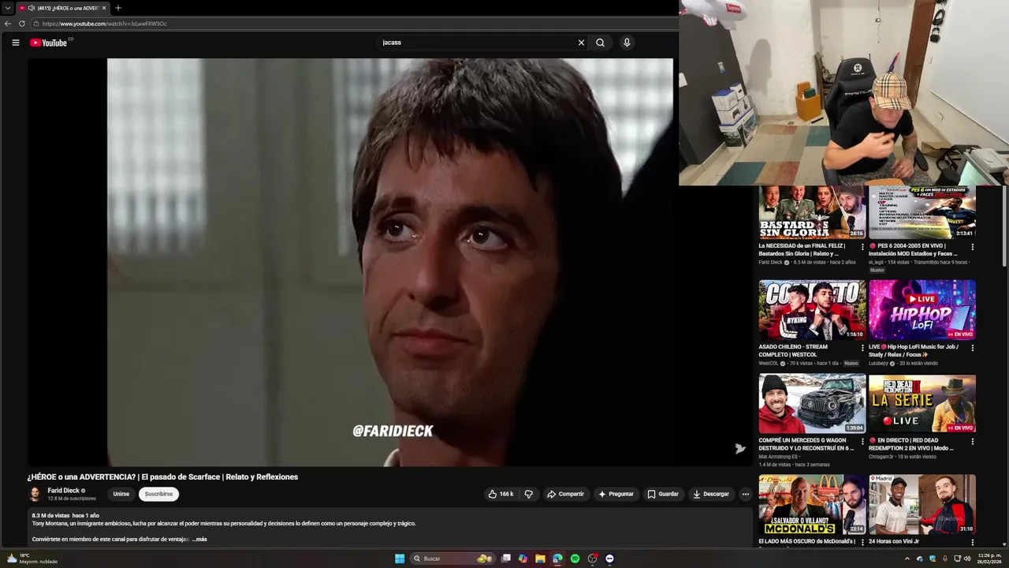The image size is (1009, 568).
Task: Click the video title '¿HÉROE o una ADVERTENCIA?'
Action: tap(163, 476)
